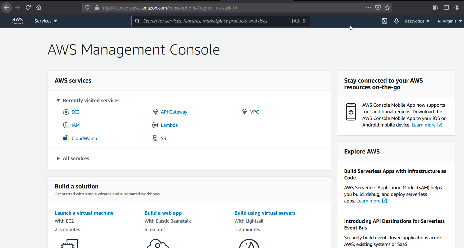Go back using browser back arrow

click(x=7, y=7)
